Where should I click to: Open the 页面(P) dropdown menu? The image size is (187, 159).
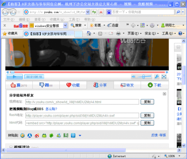point(134,34)
